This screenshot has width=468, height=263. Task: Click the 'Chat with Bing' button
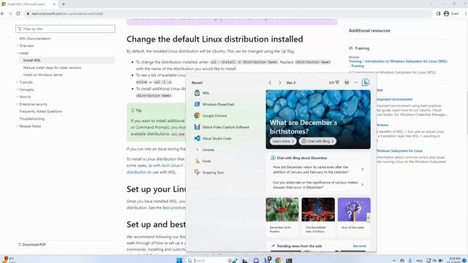point(317,141)
